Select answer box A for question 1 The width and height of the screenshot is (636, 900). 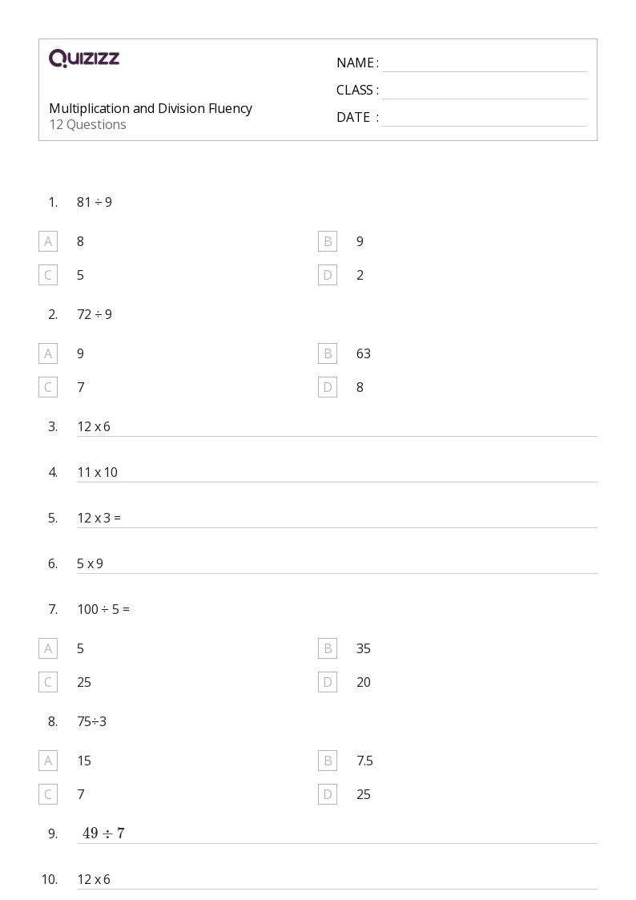click(x=48, y=241)
